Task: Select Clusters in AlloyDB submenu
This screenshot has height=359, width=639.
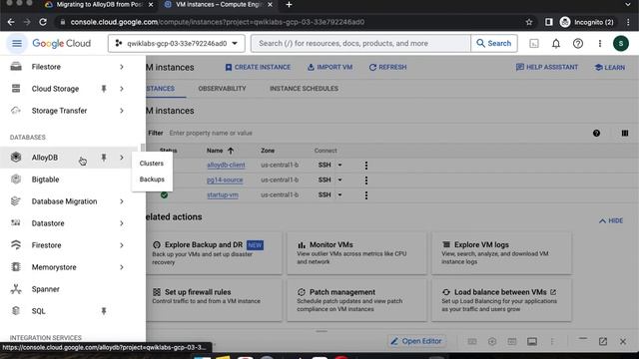Action: click(x=151, y=164)
